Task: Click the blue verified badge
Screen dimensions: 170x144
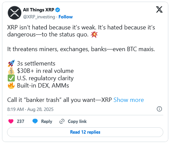Action: [x=58, y=10]
